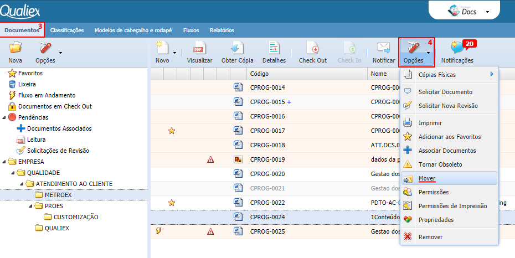Viewport: 515px width, 258px height.
Task: Collapse ATENDIMENTO AO CLIENTE node
Action: pyautogui.click(x=22, y=184)
